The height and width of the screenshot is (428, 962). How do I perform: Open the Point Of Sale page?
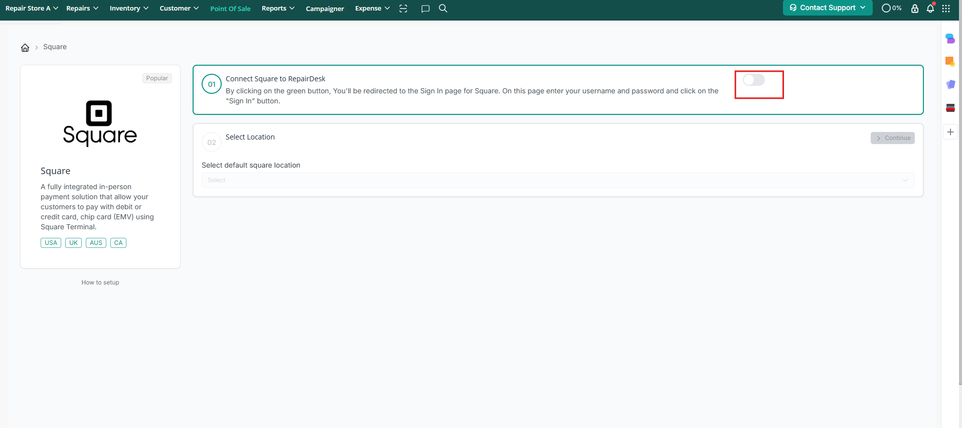[x=230, y=9]
